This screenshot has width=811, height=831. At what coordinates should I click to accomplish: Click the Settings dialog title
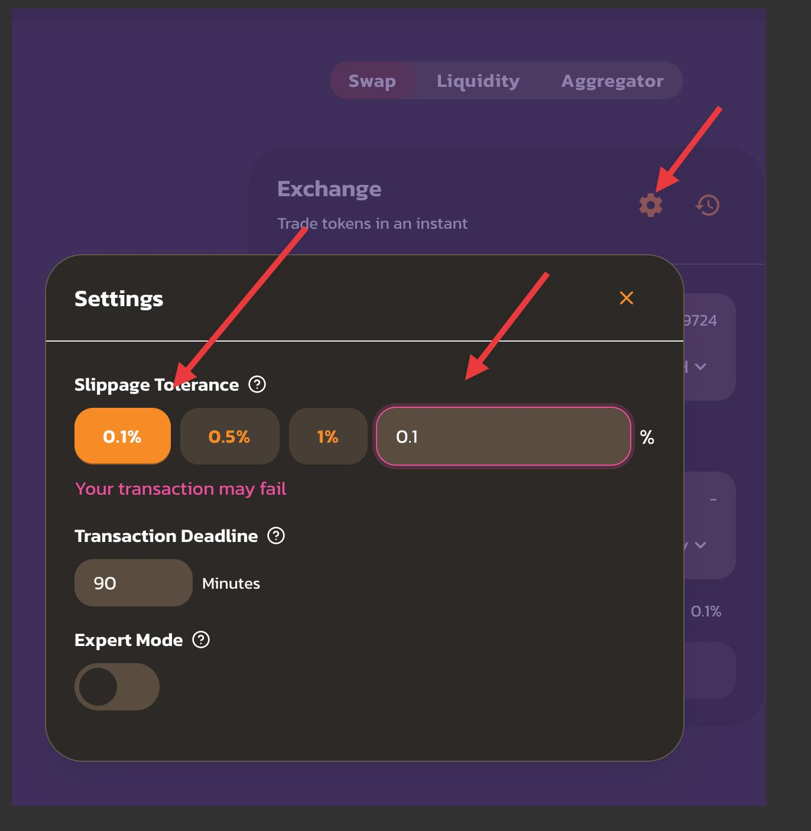119,298
